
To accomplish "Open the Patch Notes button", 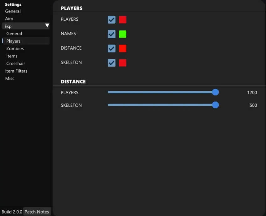I will pos(37,212).
